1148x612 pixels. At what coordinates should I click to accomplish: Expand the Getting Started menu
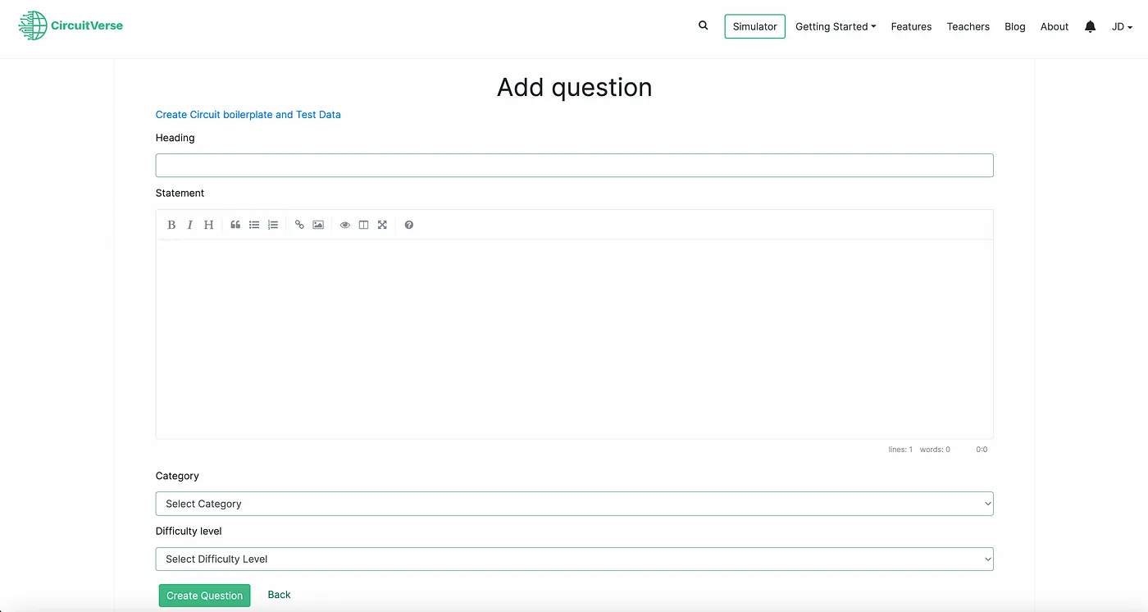click(x=836, y=26)
